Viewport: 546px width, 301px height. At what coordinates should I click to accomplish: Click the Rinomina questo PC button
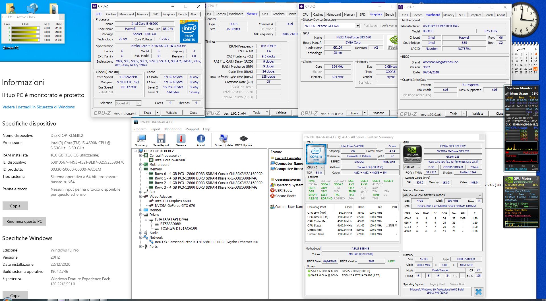pyautogui.click(x=24, y=221)
